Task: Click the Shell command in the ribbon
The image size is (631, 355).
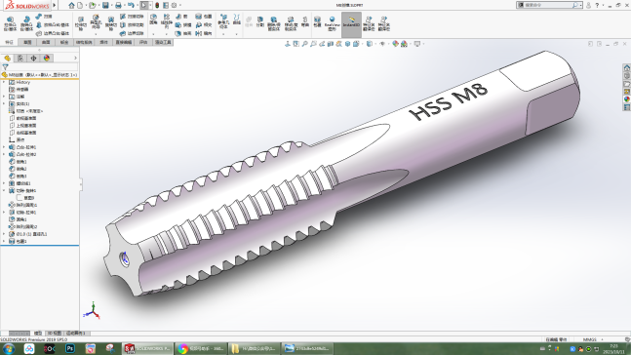Action: [183, 33]
